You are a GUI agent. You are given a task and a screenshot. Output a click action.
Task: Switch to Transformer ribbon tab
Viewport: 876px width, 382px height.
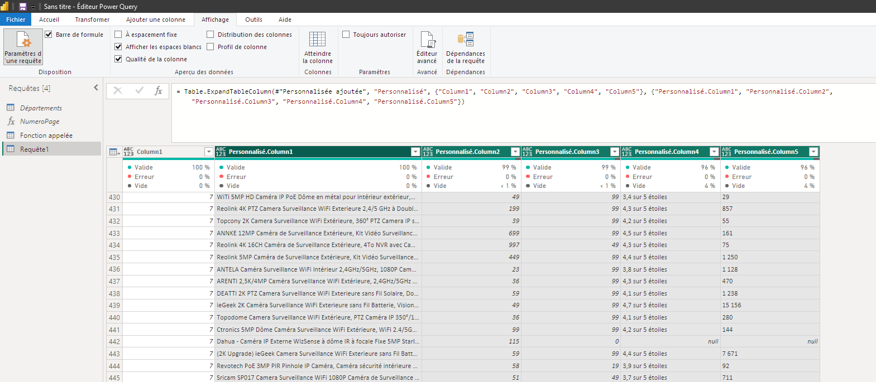tap(92, 20)
